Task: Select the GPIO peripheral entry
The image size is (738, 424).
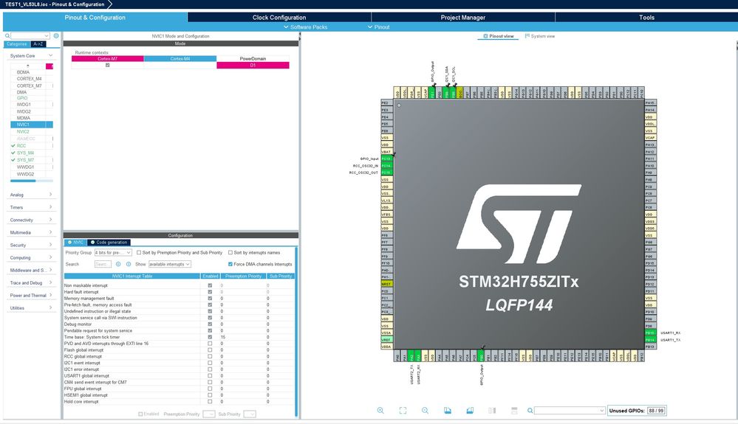Action: click(x=22, y=98)
